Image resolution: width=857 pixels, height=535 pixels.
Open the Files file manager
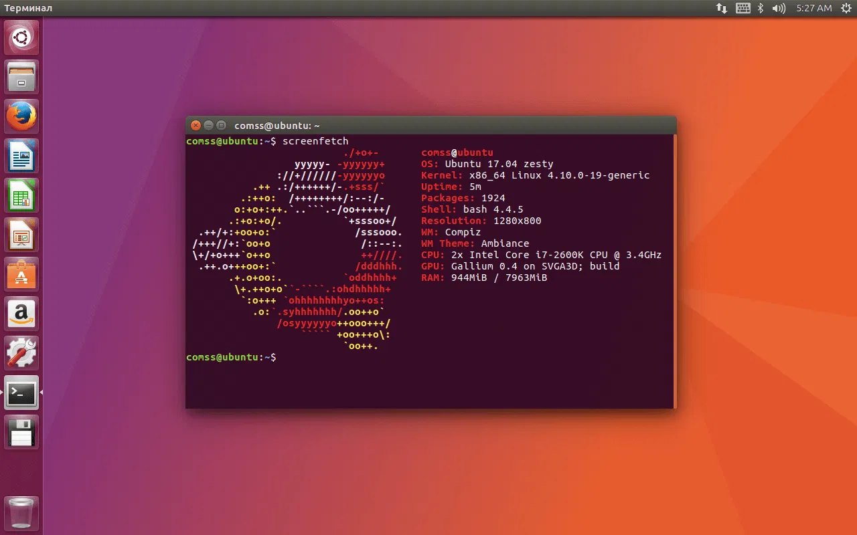pyautogui.click(x=21, y=76)
